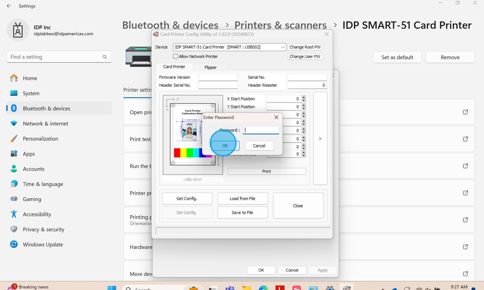Viewport: 484px width, 290px height.
Task: Open Privacy & security settings
Action: pyautogui.click(x=59, y=230)
